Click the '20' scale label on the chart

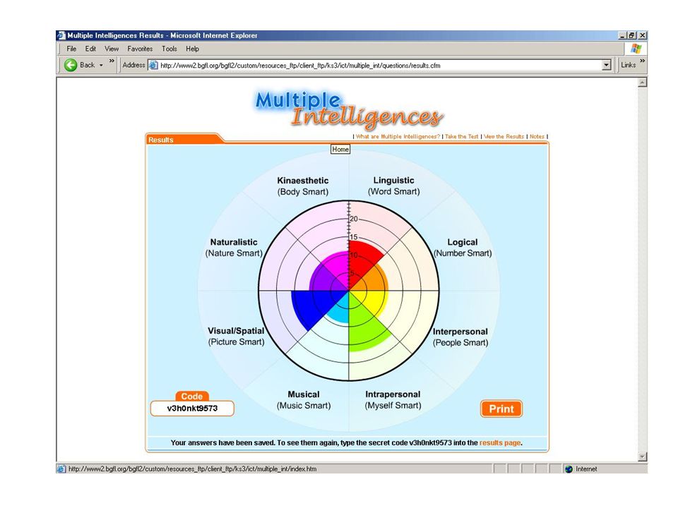click(354, 219)
